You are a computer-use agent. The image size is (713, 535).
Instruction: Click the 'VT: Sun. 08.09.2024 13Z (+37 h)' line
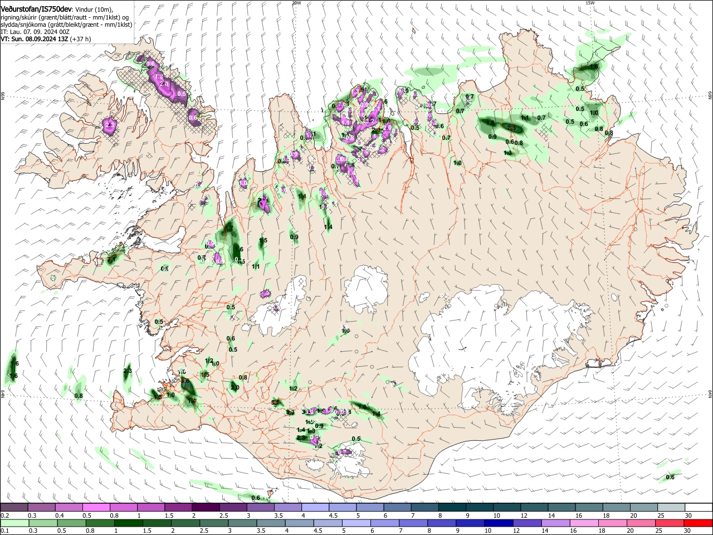tap(46, 39)
